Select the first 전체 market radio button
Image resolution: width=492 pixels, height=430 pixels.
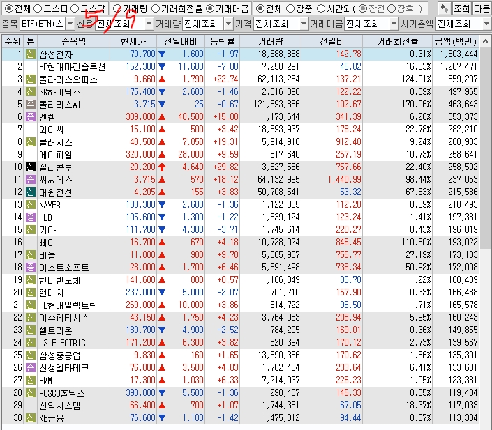9,8
